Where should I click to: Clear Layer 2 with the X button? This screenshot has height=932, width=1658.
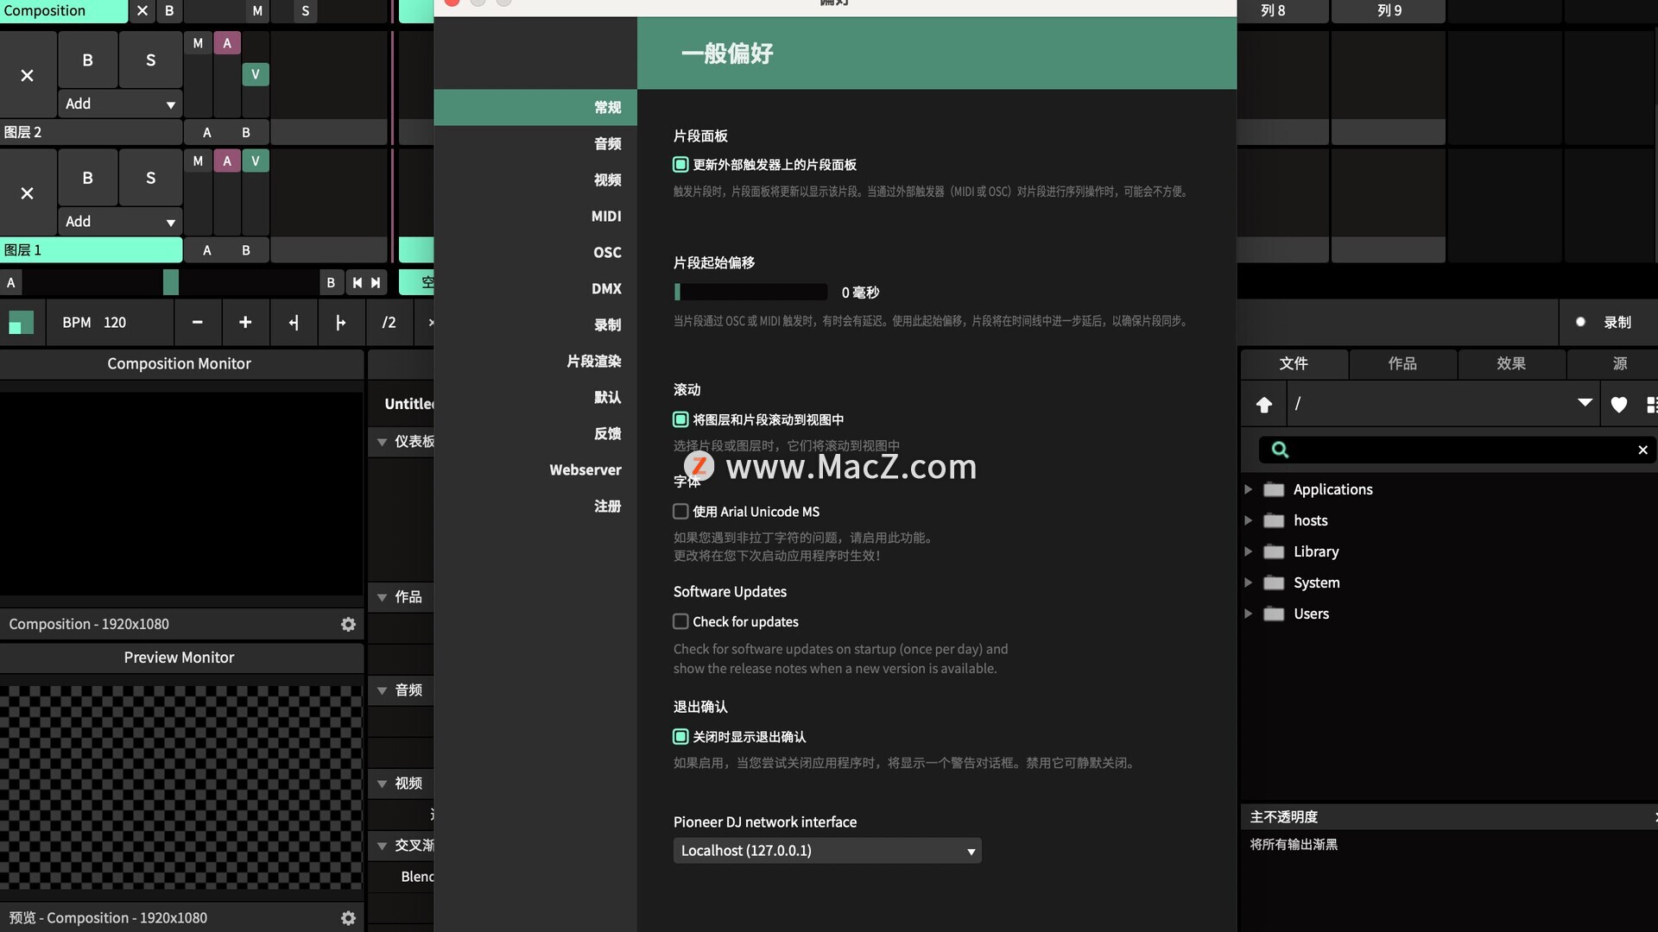[x=28, y=76]
